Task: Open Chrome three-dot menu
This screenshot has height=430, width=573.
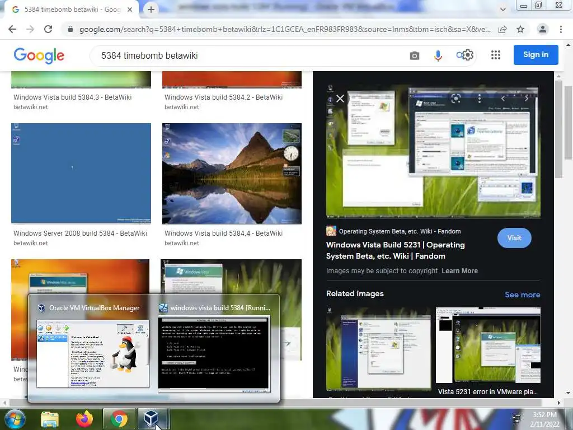Action: click(x=561, y=29)
